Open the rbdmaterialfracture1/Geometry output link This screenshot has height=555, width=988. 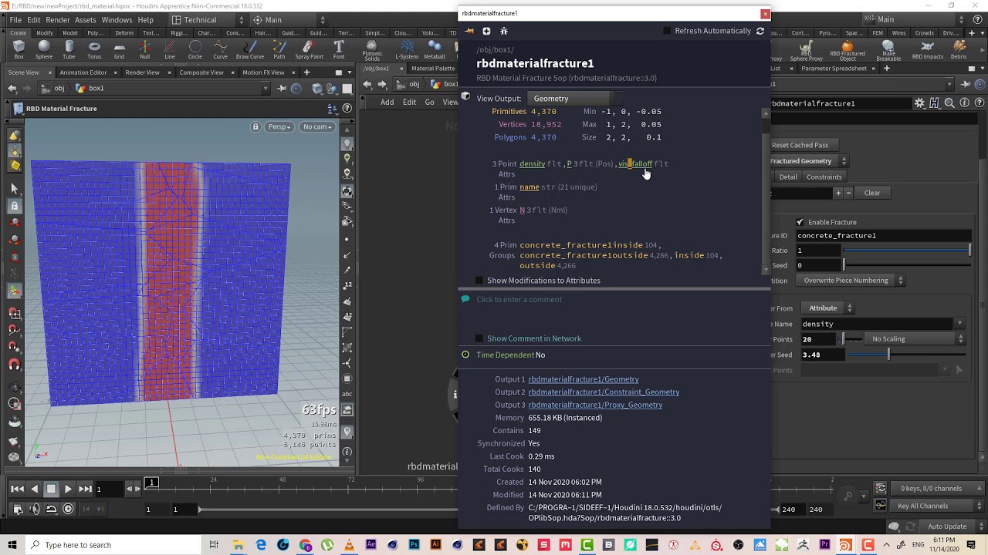pos(584,379)
